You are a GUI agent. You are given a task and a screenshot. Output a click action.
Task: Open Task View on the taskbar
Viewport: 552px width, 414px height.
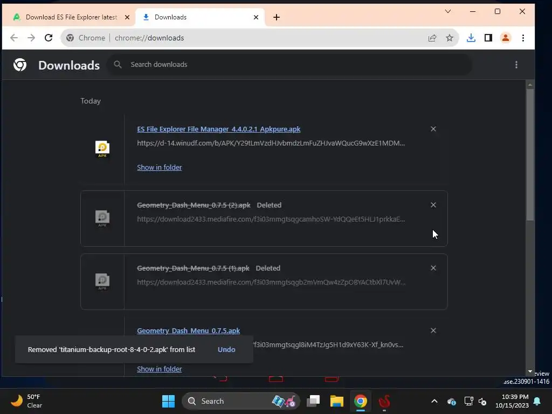(313, 401)
